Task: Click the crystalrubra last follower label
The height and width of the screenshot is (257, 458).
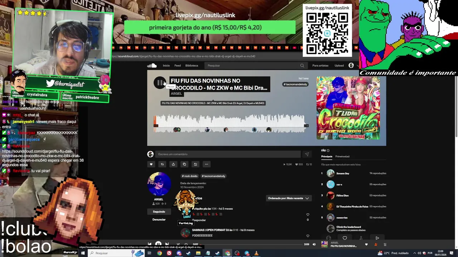Action: pyautogui.click(x=37, y=95)
